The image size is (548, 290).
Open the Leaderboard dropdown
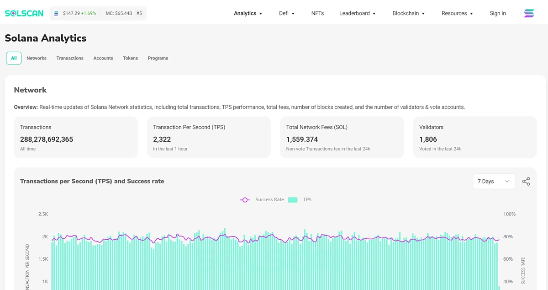[x=358, y=13]
